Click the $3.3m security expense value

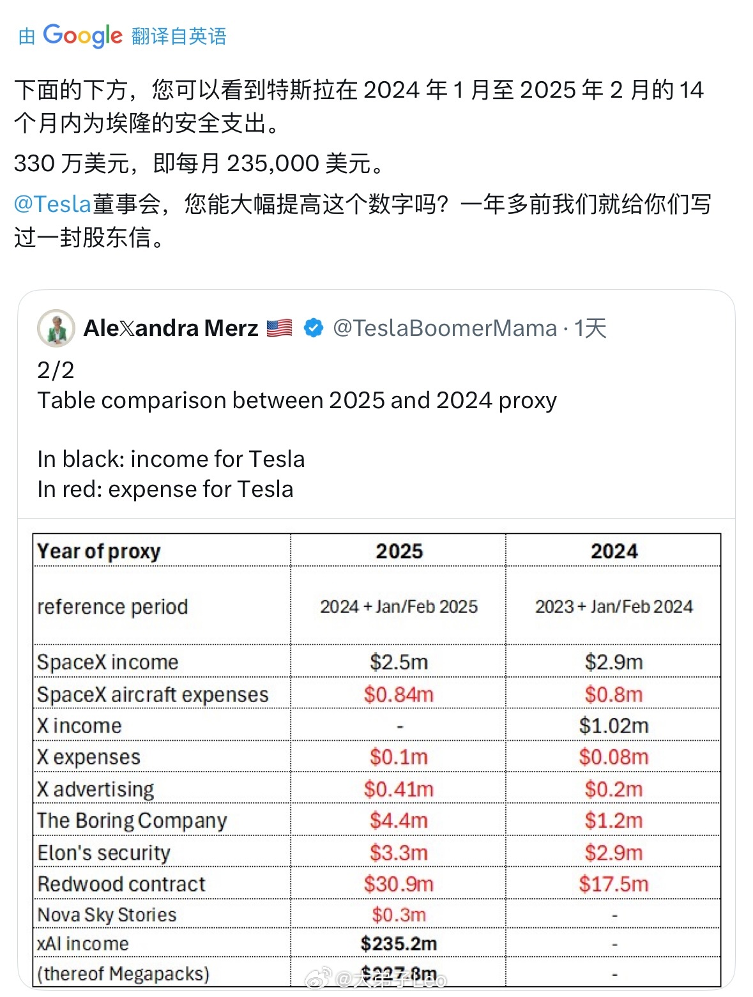click(x=399, y=853)
